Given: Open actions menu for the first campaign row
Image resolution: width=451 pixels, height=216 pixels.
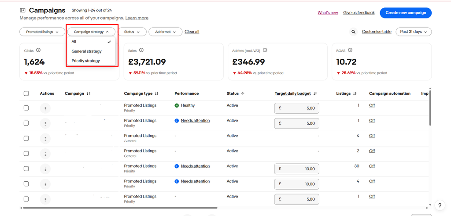Looking at the screenshot, I should pos(45,108).
